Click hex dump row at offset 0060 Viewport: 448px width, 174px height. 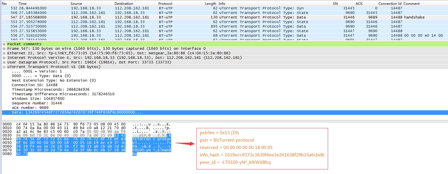86,146
